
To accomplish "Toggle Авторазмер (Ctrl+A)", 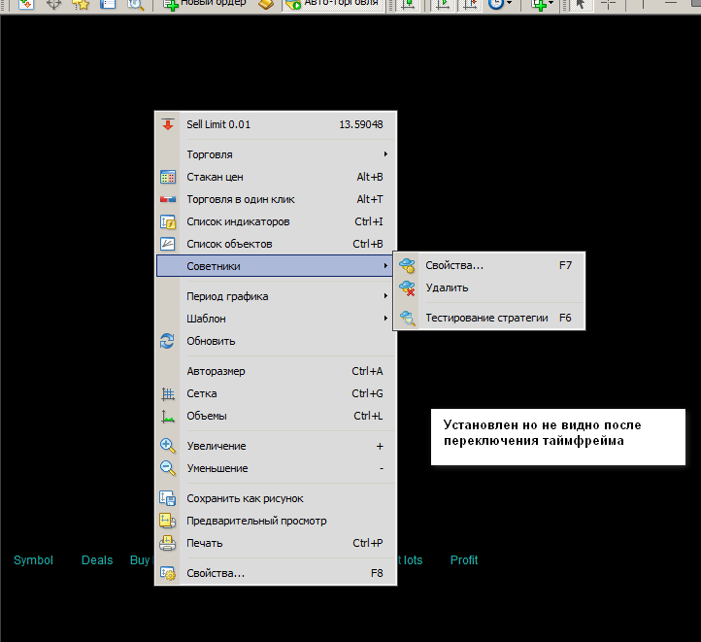I will click(276, 372).
